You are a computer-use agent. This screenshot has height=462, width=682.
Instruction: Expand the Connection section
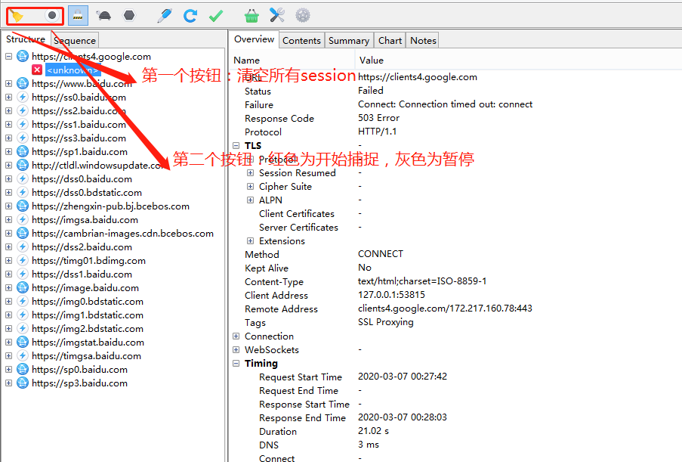[x=236, y=336]
